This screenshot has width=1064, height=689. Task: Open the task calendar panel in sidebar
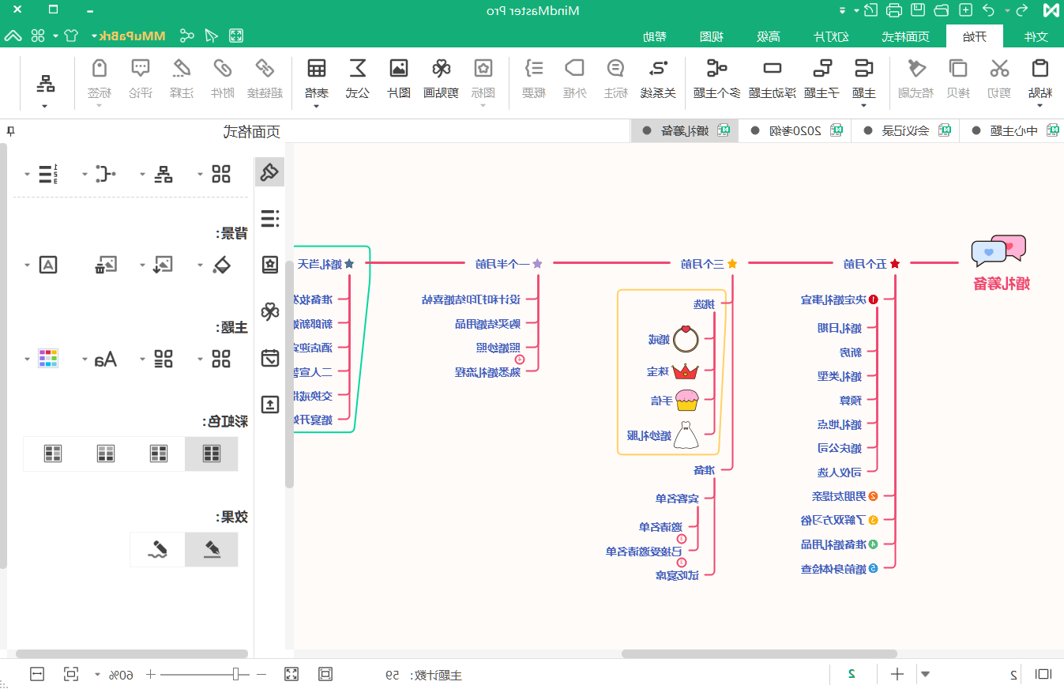(270, 358)
